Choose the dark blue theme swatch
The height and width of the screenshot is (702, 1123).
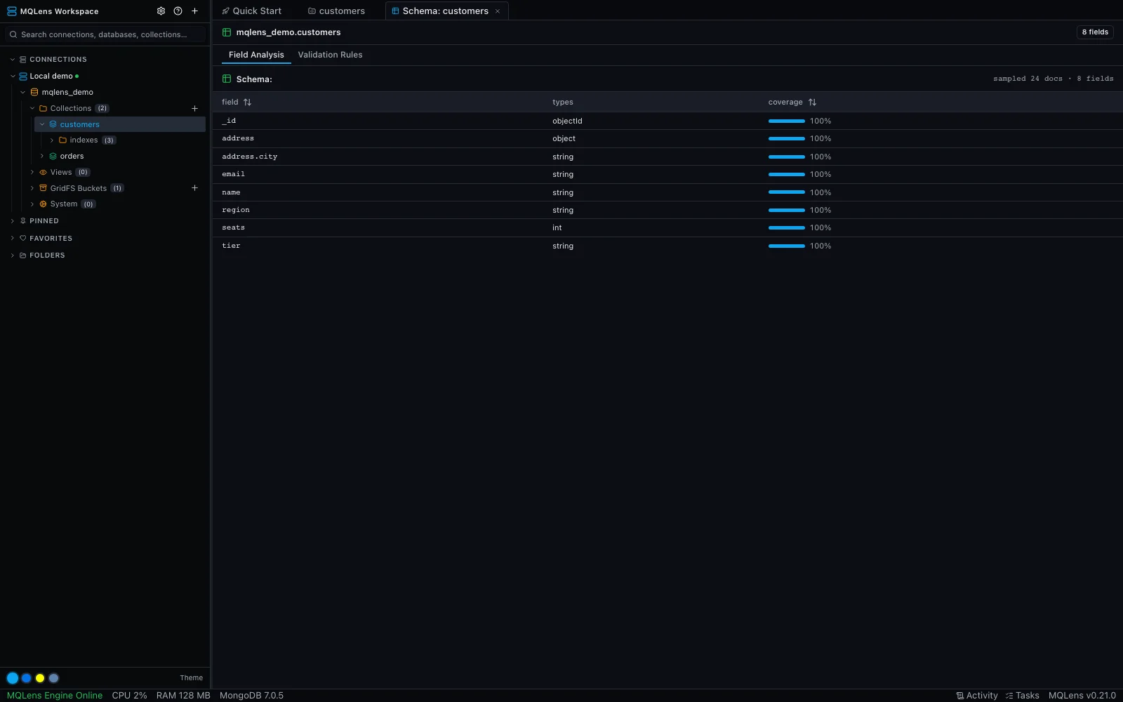coord(26,678)
